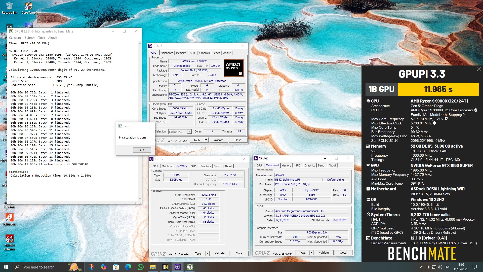Screen dimensions: 483x272
Task: Open the CPU-Z taskbar icon
Action: pos(177,267)
